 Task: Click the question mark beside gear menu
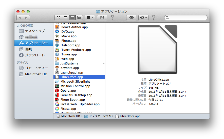point(154,18)
